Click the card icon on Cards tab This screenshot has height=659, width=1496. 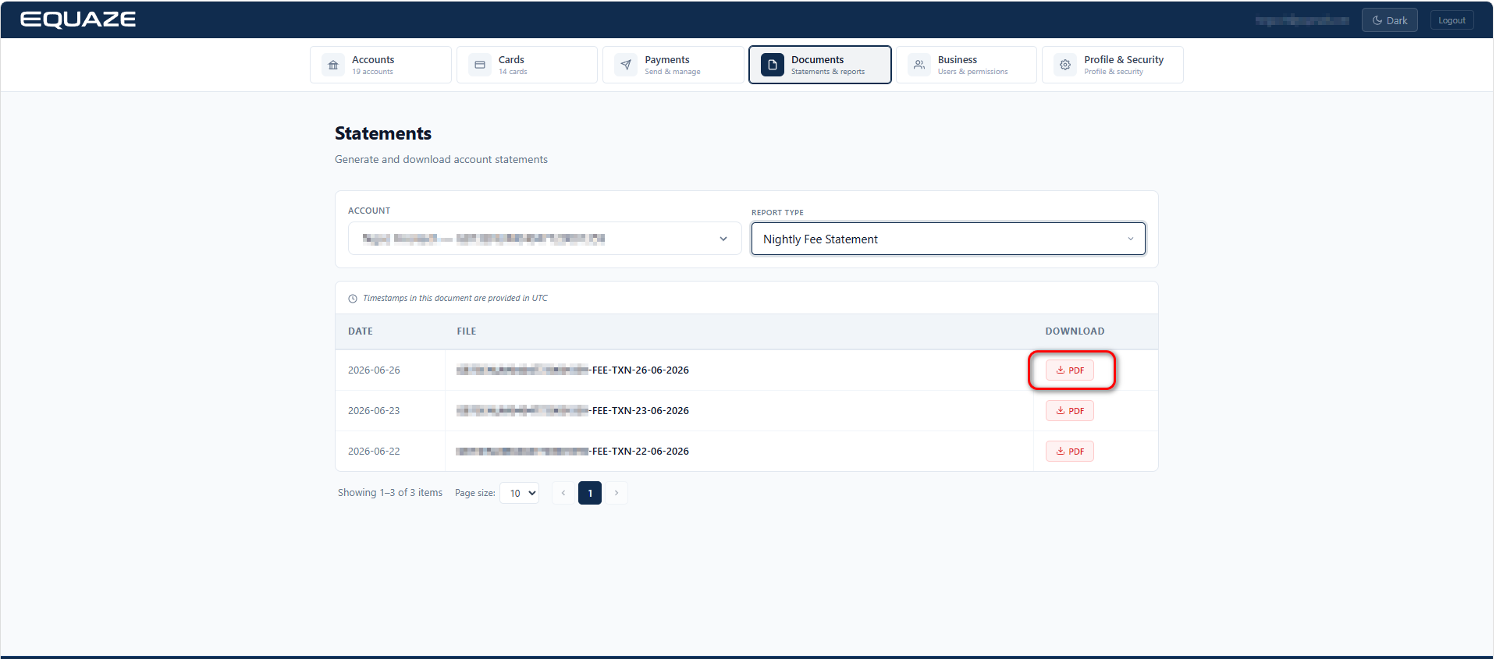pos(480,65)
